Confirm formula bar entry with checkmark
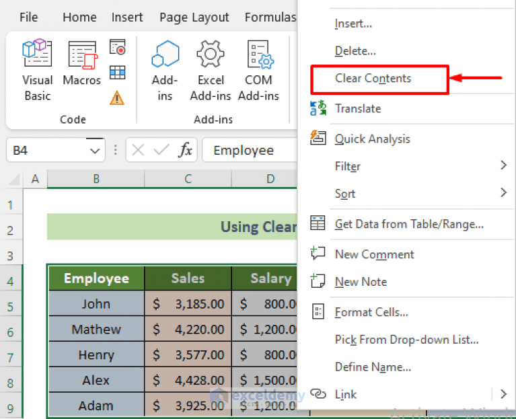The width and height of the screenshot is (516, 419). (161, 150)
